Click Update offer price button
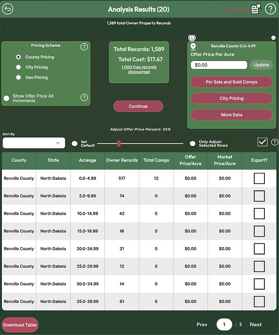The image size is (279, 335). pos(261,65)
